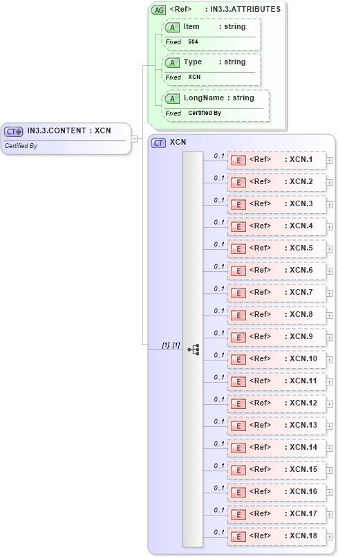Click the E icon of XCN.2
This screenshot has width=338, height=557.
[238, 183]
